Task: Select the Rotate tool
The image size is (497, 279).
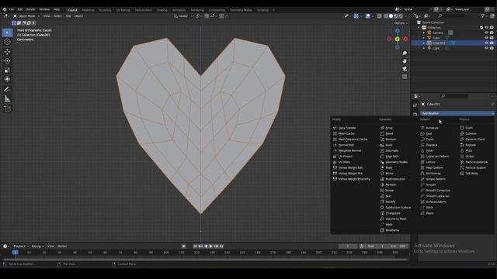Action: point(7,60)
